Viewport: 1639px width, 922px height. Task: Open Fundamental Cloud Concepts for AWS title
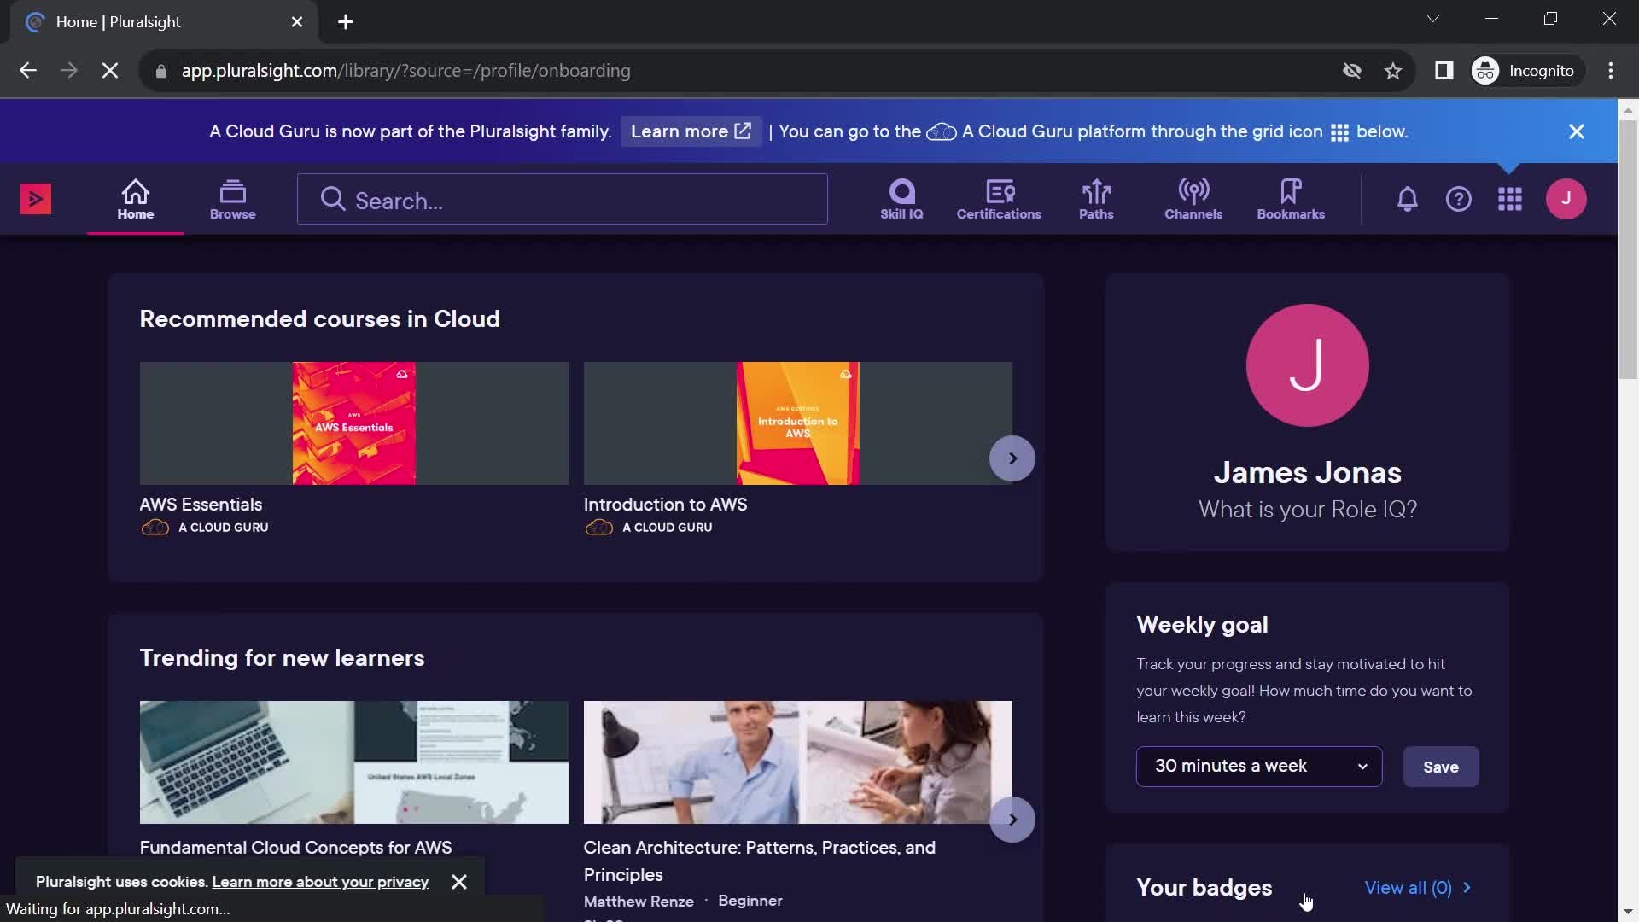[295, 848]
